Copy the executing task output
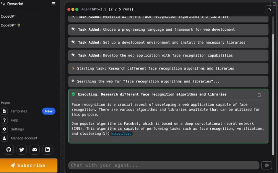This screenshot has height=173, width=278. click(x=259, y=95)
